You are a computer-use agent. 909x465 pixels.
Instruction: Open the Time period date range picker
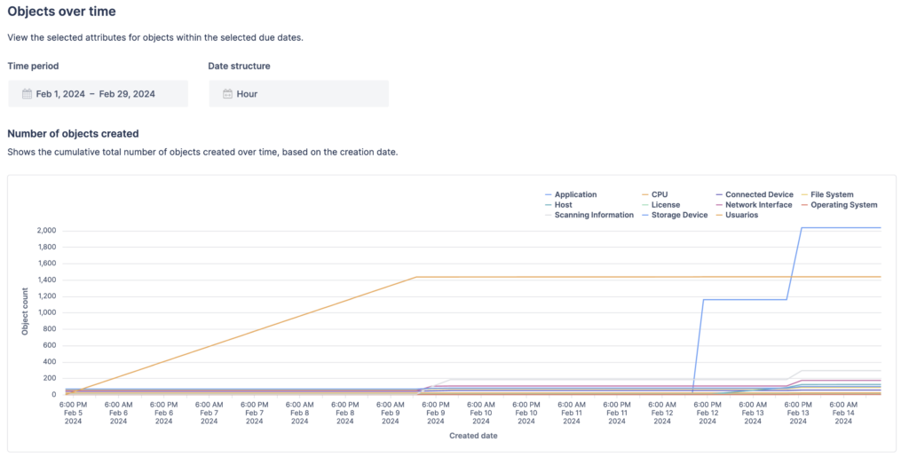coord(98,94)
